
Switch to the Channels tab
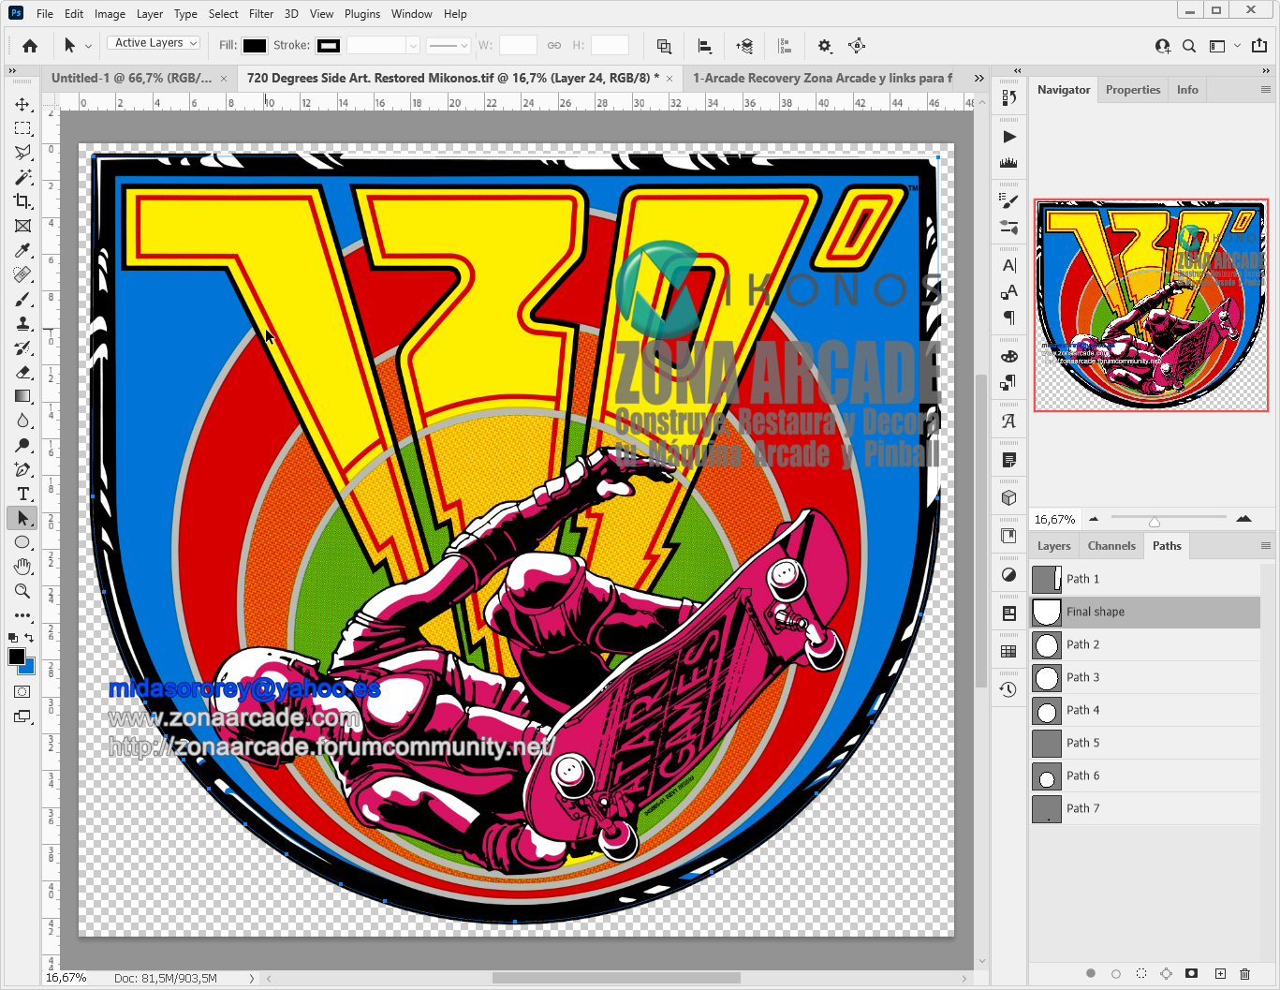1111,546
